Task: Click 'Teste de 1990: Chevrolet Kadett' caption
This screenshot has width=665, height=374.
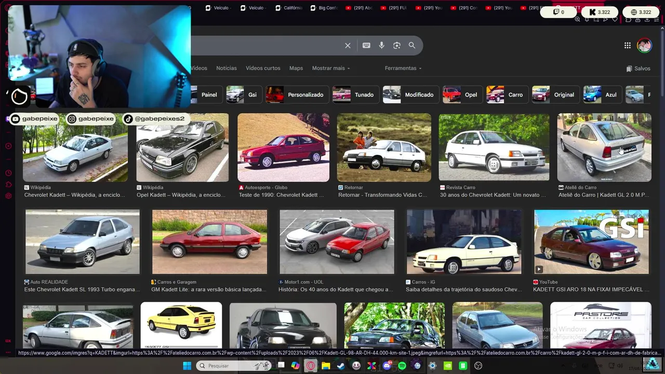Action: [x=281, y=195]
